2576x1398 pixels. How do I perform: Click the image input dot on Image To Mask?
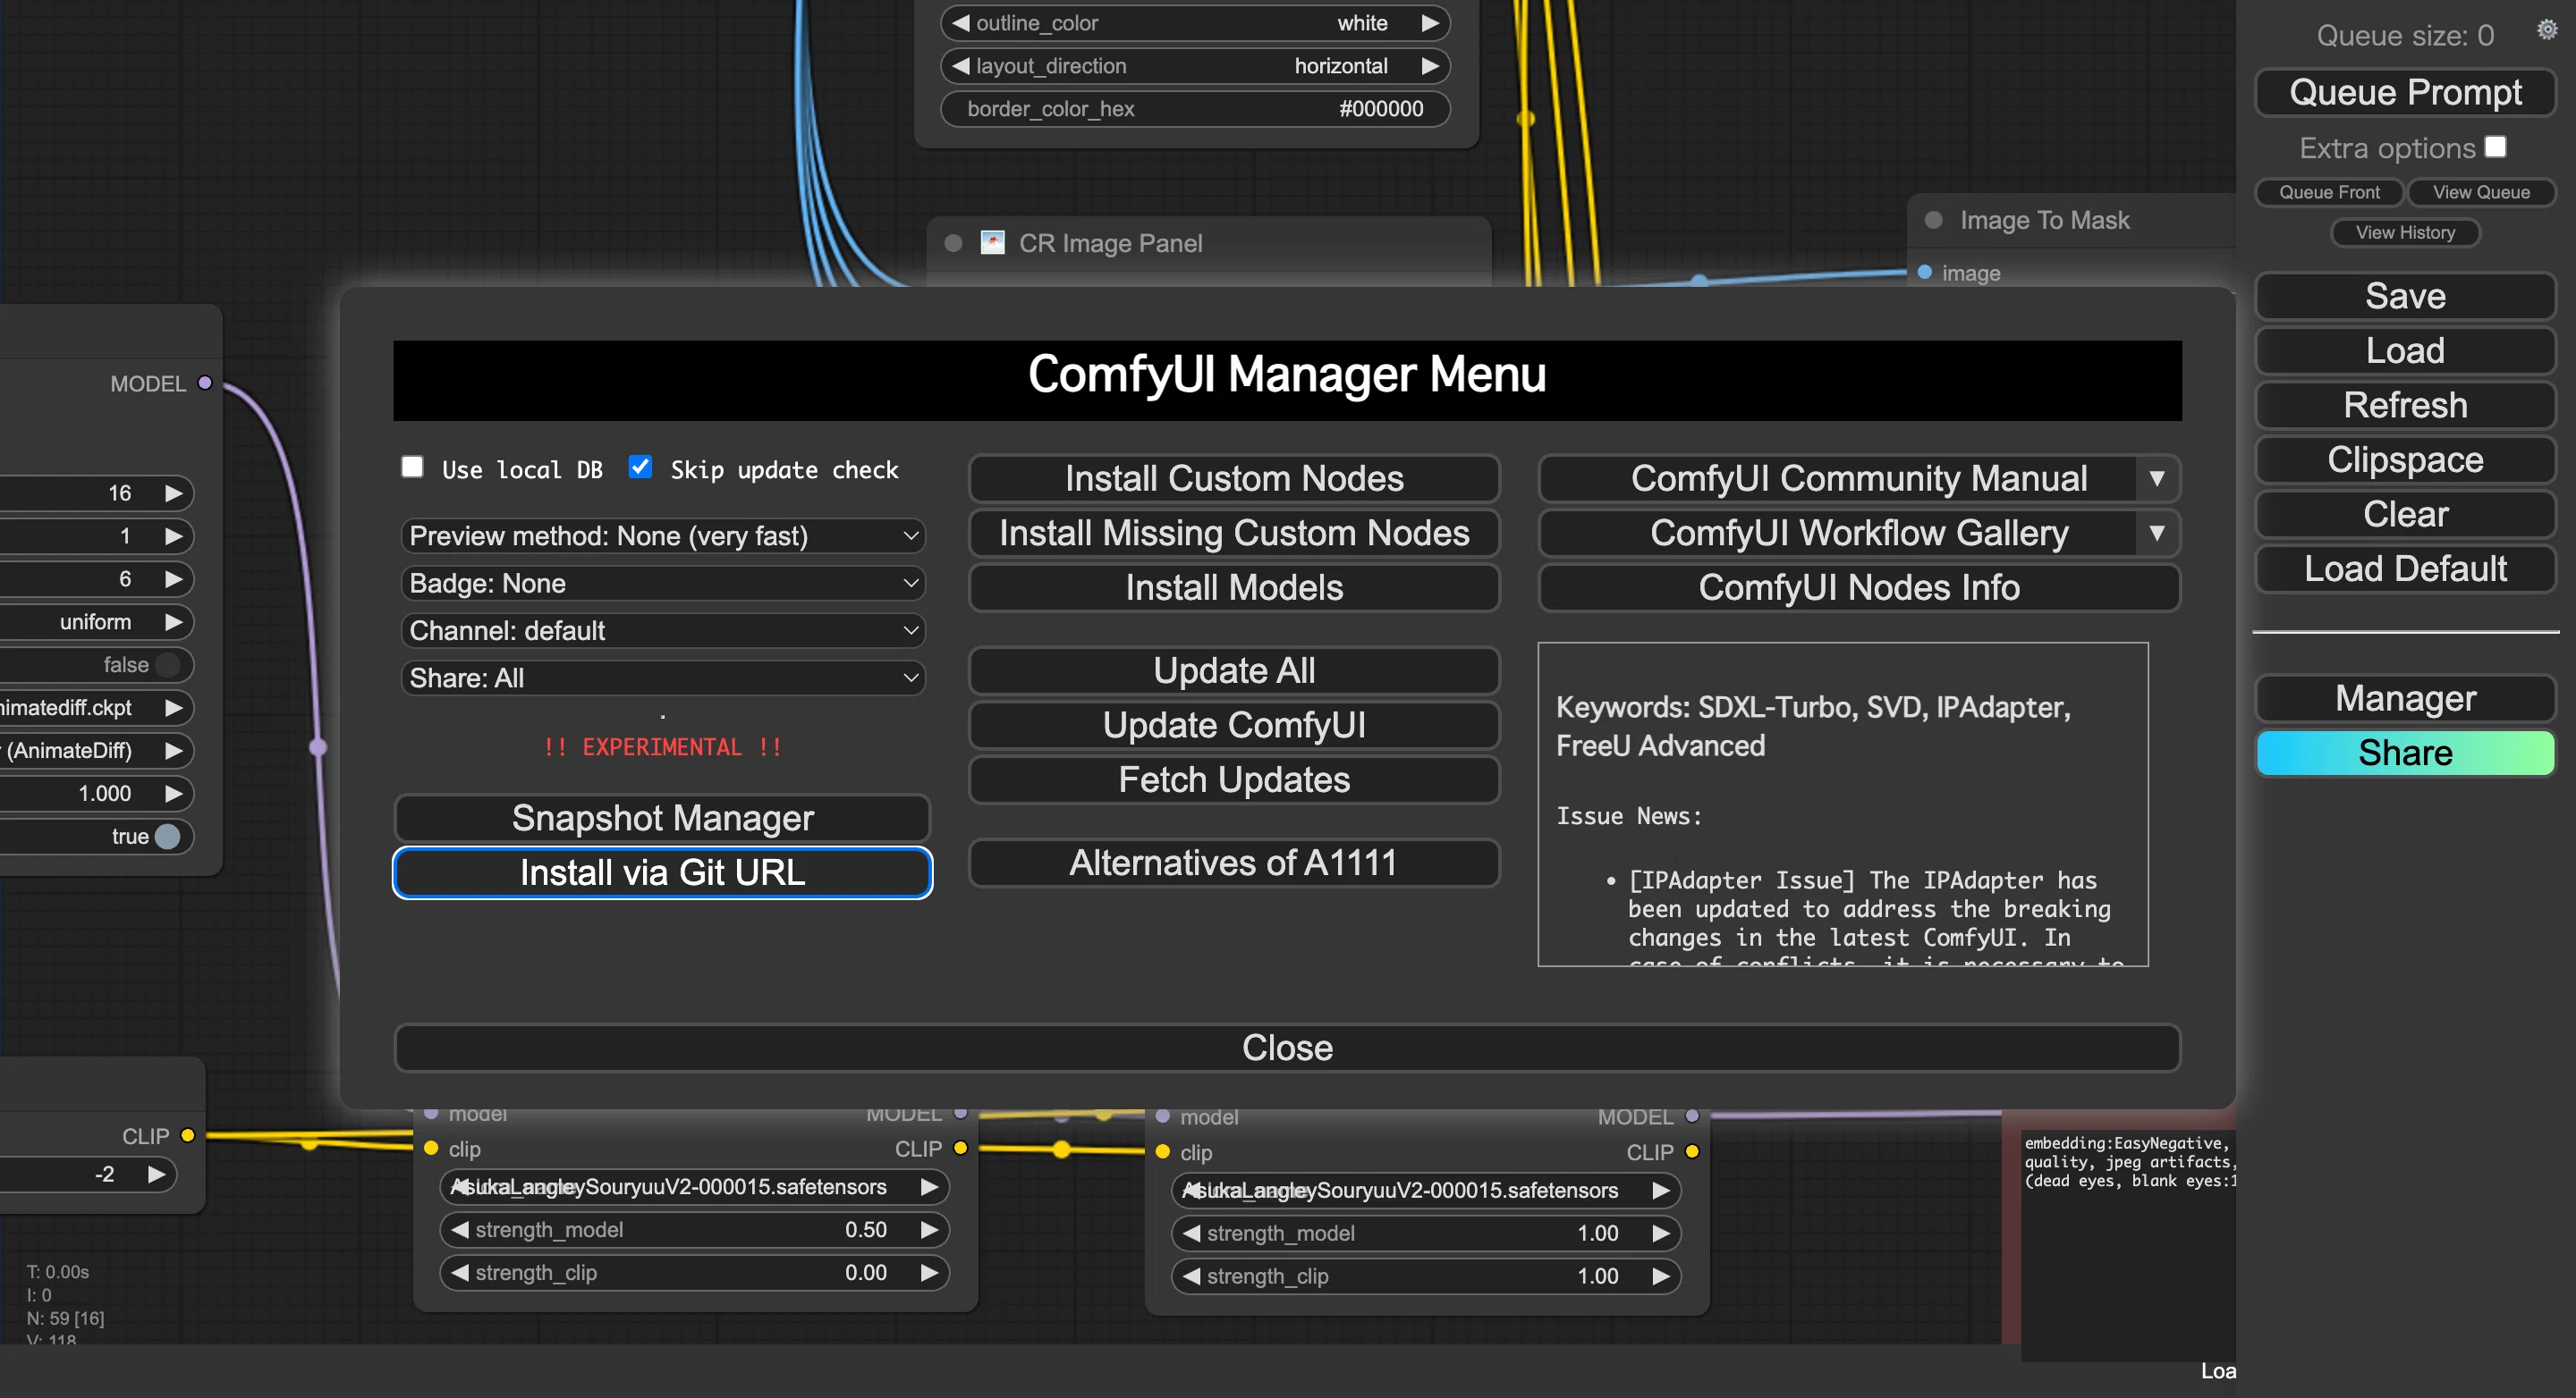(1924, 272)
